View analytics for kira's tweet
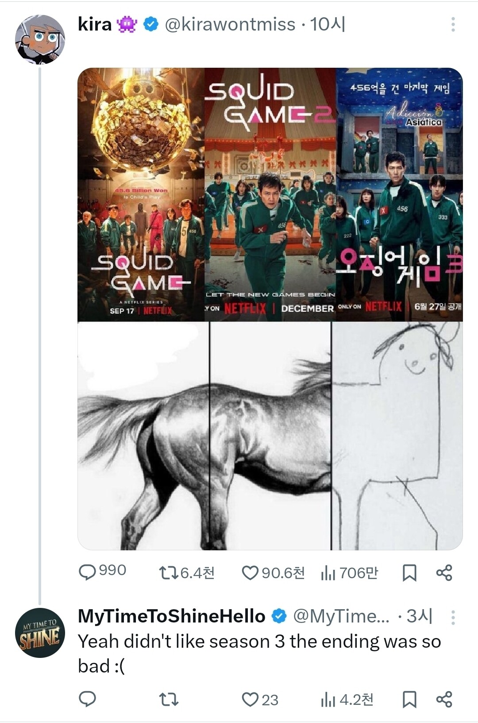The image size is (478, 723). [x=328, y=573]
